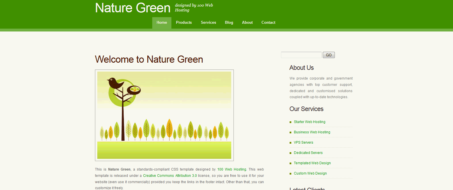
Task: Focus the search text field
Action: click(x=301, y=55)
